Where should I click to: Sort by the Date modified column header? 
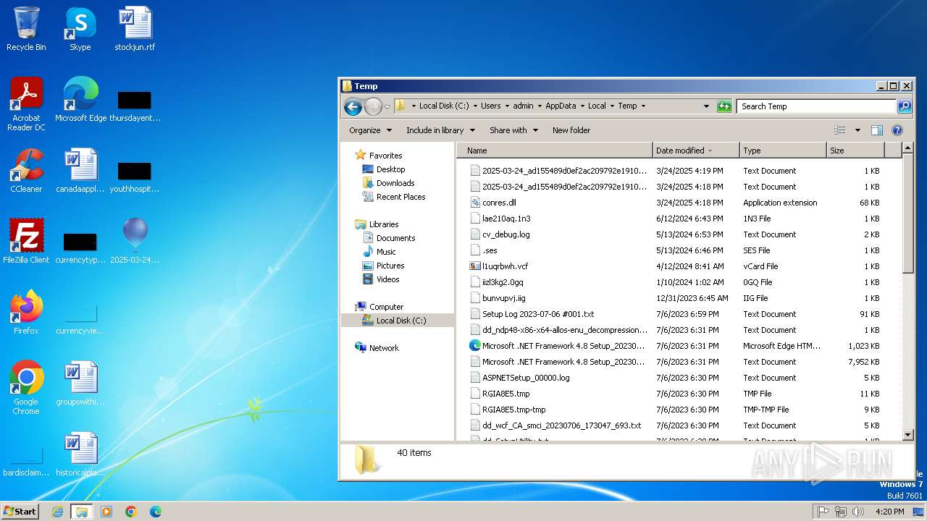tap(696, 151)
